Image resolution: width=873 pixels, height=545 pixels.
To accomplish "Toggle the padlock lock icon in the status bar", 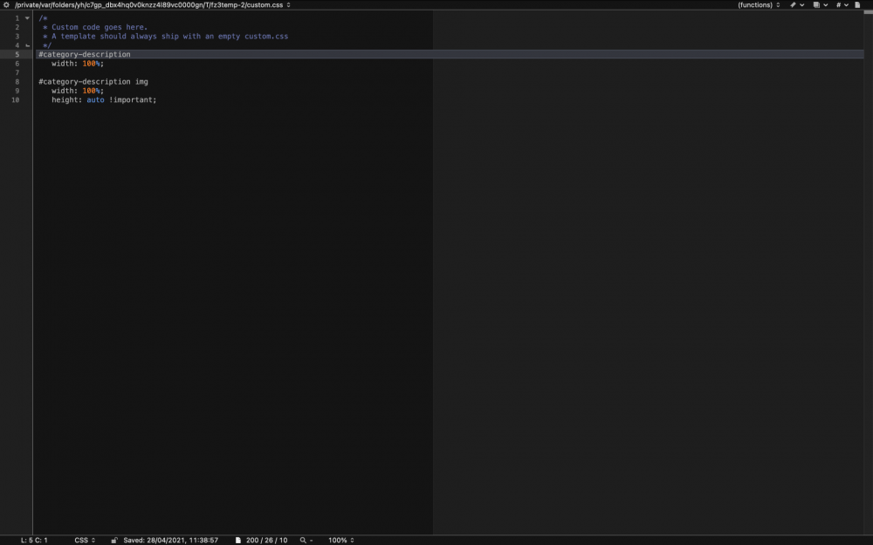I will pos(113,540).
